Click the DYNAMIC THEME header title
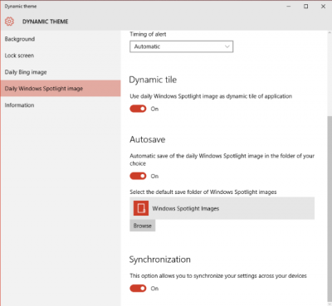332x306 pixels. tap(46, 22)
